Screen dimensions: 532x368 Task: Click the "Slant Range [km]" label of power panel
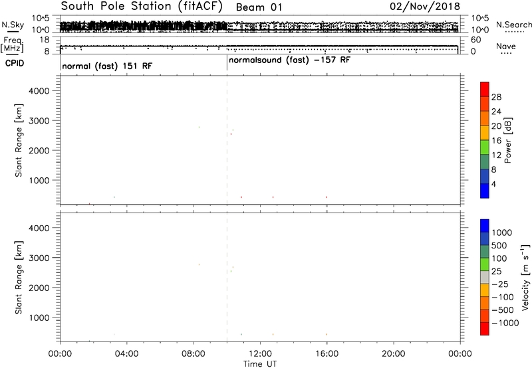coord(19,140)
